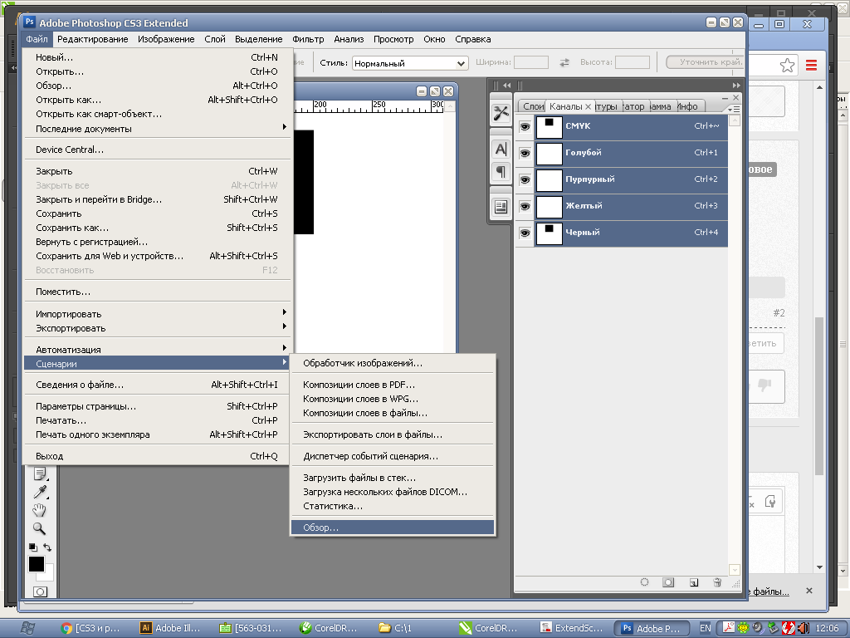
Task: Open the Channels panel options menu
Action: [734, 109]
